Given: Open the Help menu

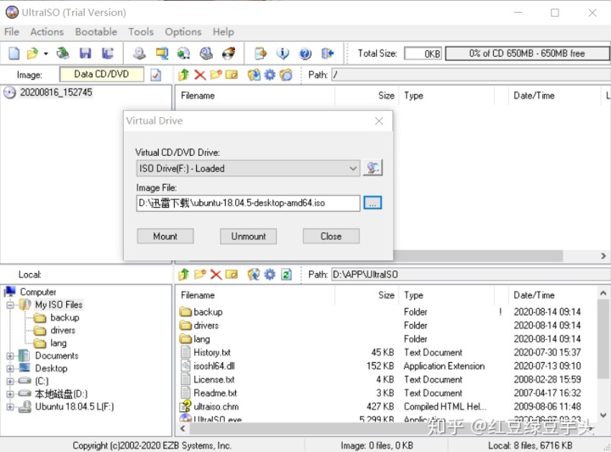Looking at the screenshot, I should tap(223, 32).
